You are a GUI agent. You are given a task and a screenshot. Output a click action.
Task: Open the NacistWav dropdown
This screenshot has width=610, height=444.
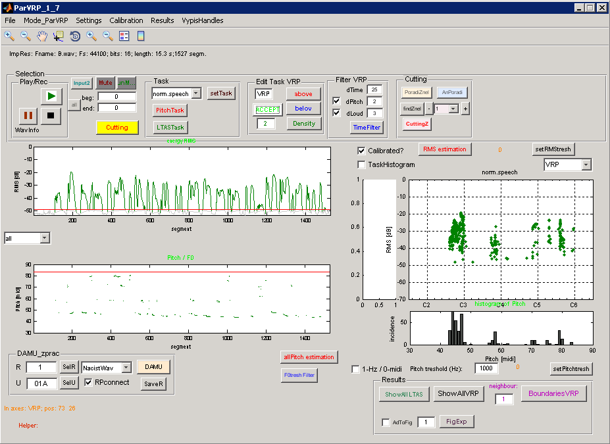pos(126,368)
